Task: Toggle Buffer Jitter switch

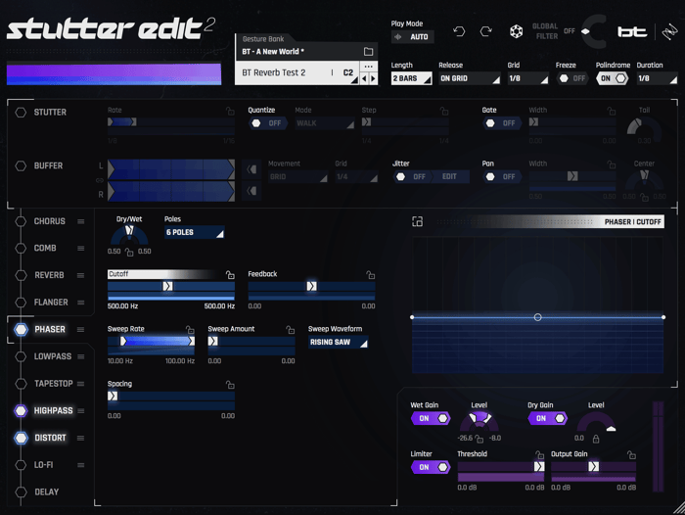Action: 412,176
